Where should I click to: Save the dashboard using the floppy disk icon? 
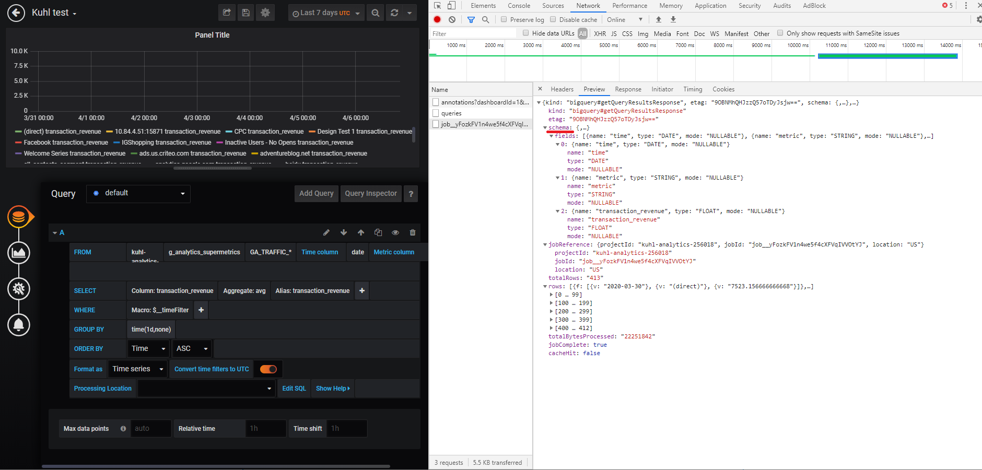coord(245,13)
